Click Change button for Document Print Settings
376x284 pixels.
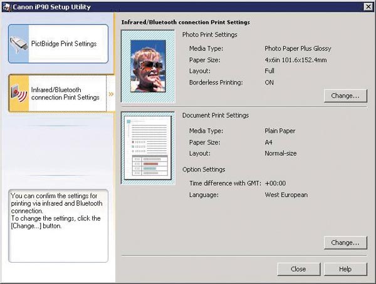coord(345,243)
